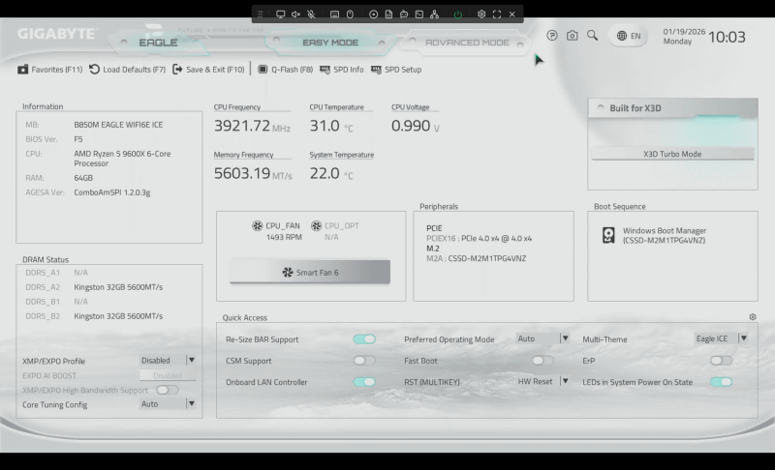This screenshot has height=470, width=775.
Task: Click the circled P icon near search
Action: (x=552, y=36)
